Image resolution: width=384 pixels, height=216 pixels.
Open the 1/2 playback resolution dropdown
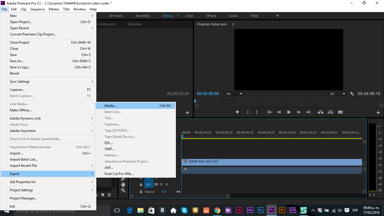(338, 94)
